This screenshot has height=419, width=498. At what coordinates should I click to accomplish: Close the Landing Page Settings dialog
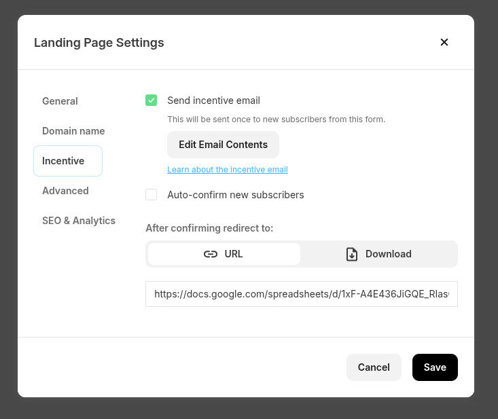tap(444, 42)
